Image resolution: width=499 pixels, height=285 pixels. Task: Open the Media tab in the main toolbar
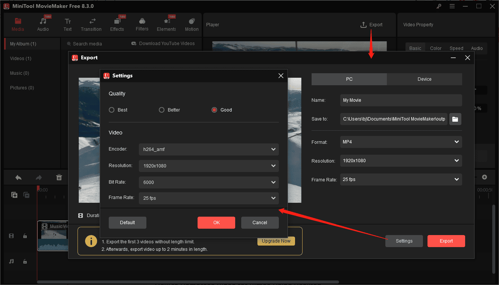click(18, 25)
